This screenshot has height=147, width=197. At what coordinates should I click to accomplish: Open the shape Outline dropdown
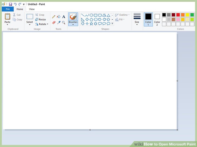122,15
